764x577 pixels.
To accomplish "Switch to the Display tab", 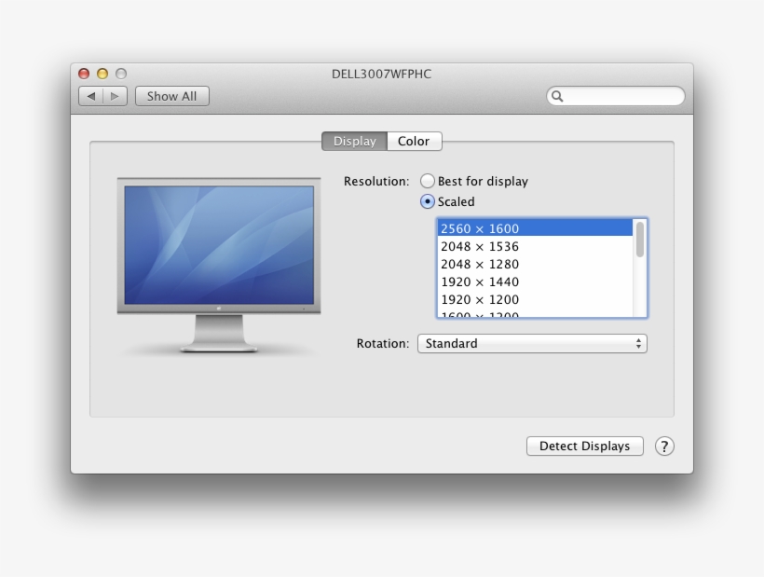I will tap(353, 141).
